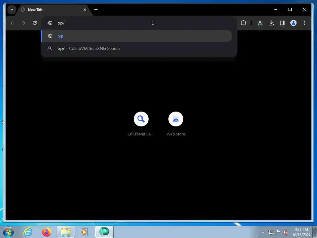This screenshot has width=317, height=238.
Task: Open Windows Media Player from taskbar
Action: click(x=85, y=232)
